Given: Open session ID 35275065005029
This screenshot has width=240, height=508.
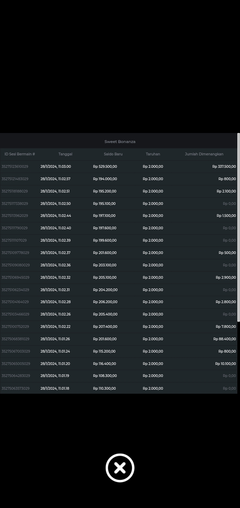Looking at the screenshot, I should click(x=16, y=364).
